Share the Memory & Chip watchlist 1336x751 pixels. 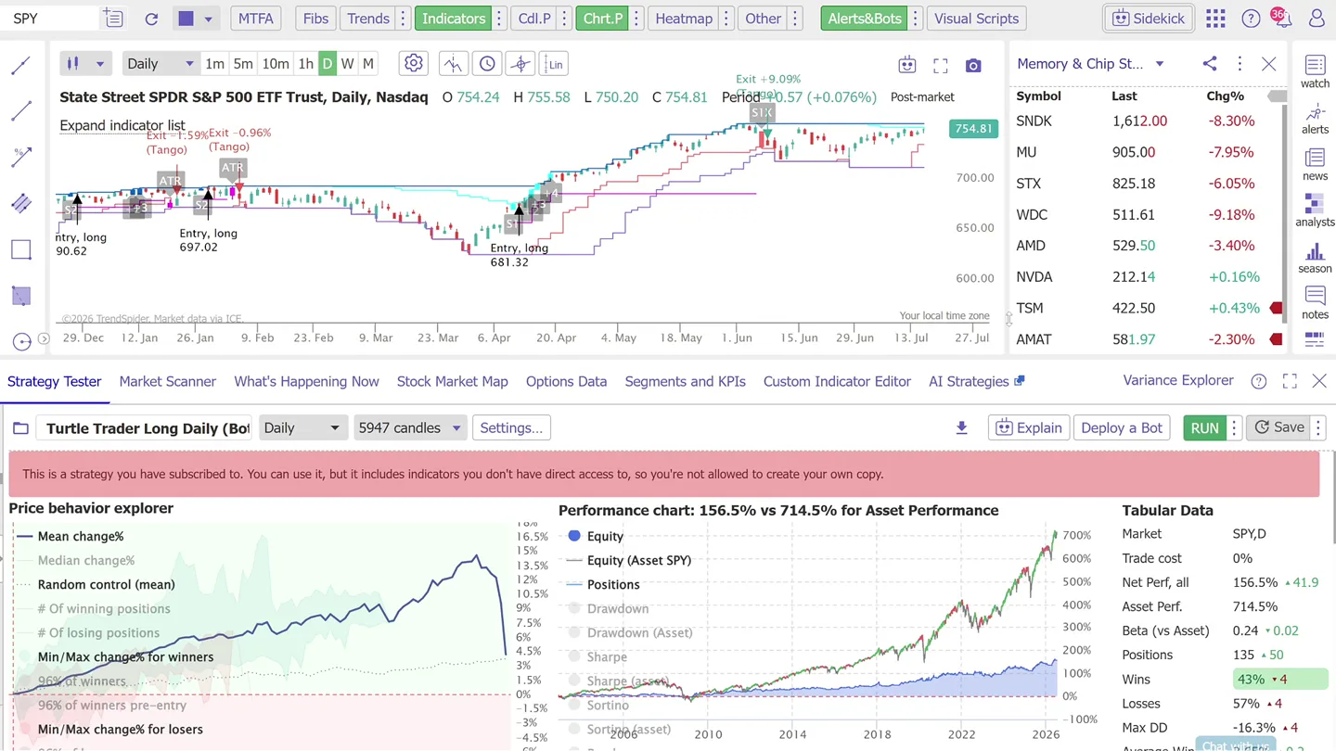point(1209,64)
